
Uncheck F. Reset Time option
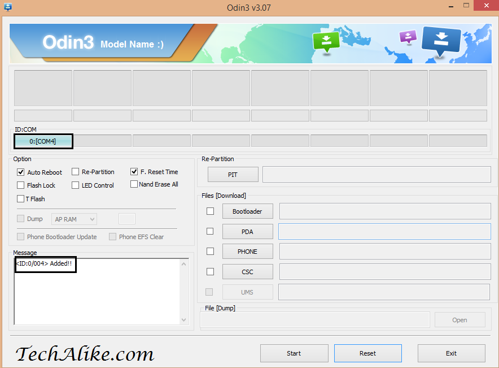tap(134, 172)
